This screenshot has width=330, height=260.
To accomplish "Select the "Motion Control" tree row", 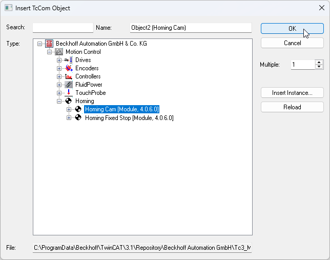I will tap(83, 52).
